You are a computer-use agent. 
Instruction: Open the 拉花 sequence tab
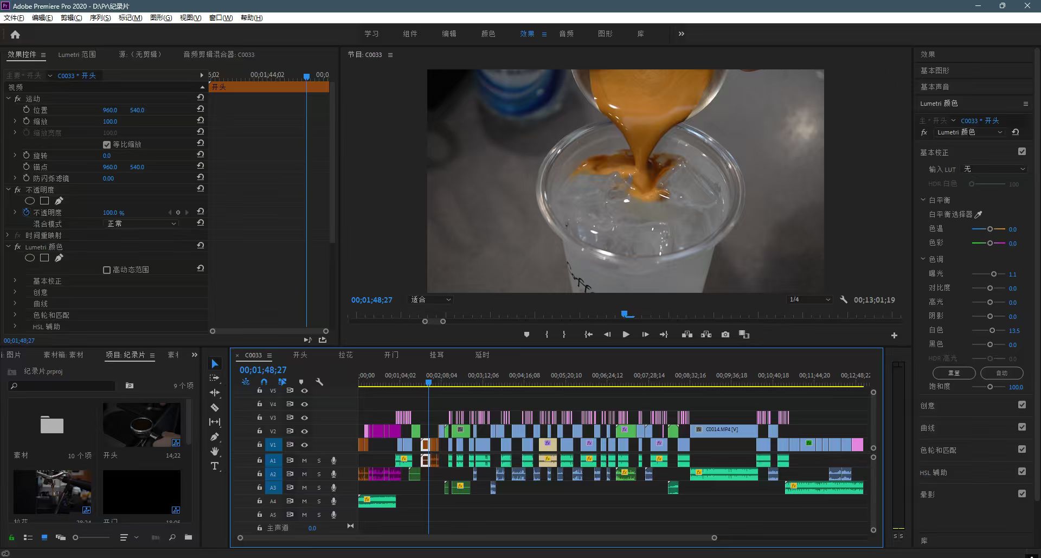(345, 355)
